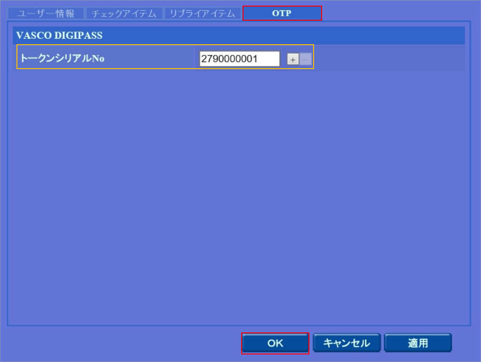
Task: Click the active OTP tab
Action: point(282,13)
